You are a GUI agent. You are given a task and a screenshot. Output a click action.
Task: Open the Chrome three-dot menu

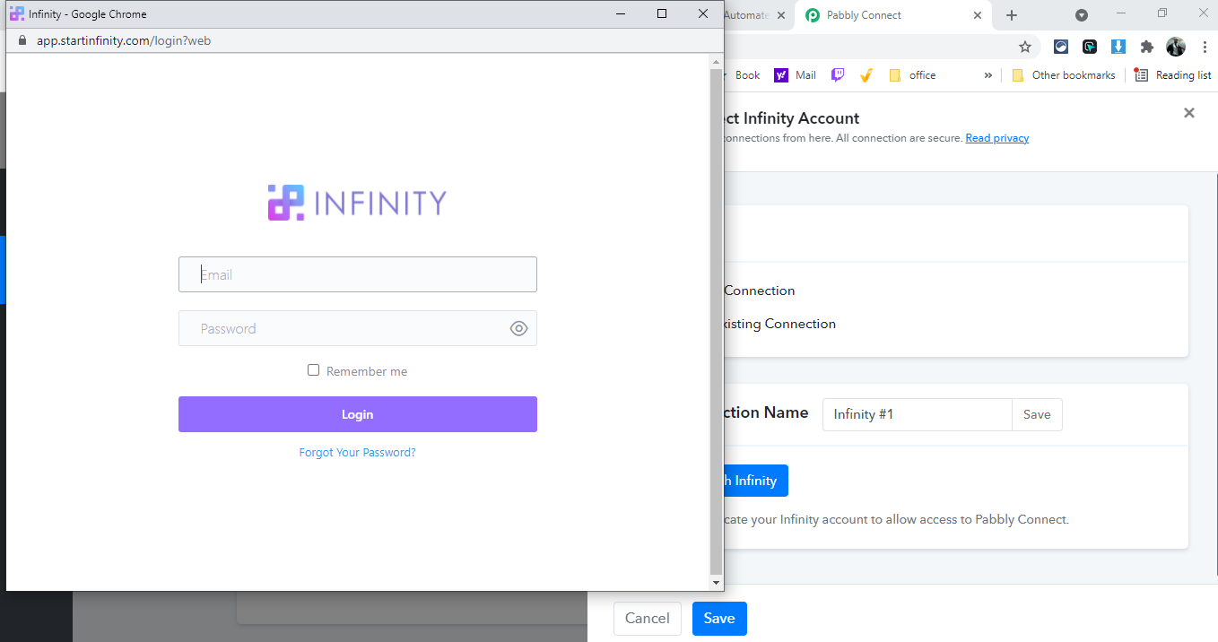coord(1205,47)
